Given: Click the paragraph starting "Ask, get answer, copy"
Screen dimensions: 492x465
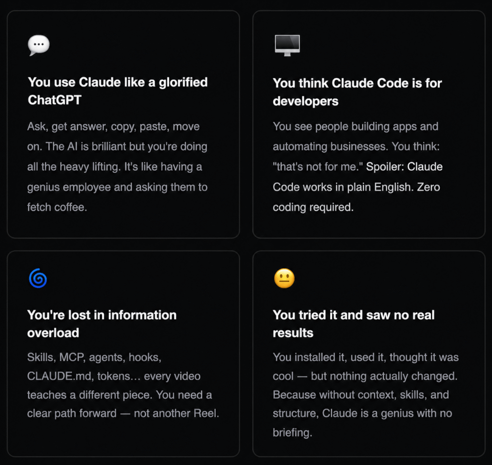Looking at the screenshot, I should pos(117,167).
